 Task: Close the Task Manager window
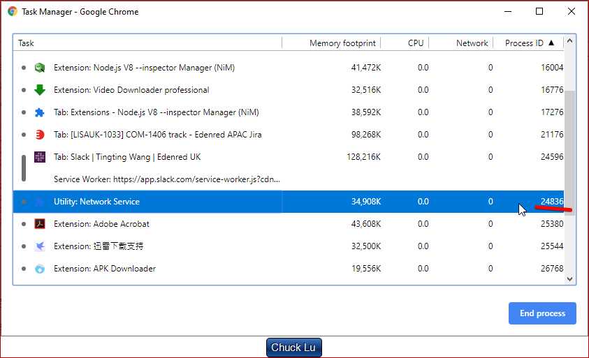572,12
